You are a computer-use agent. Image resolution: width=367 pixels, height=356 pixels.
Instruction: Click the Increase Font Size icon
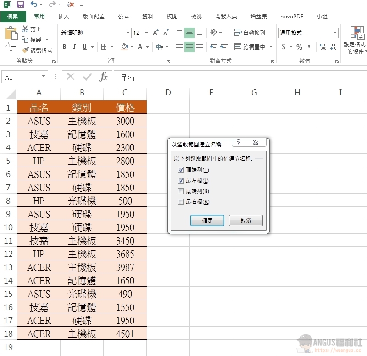point(156,33)
